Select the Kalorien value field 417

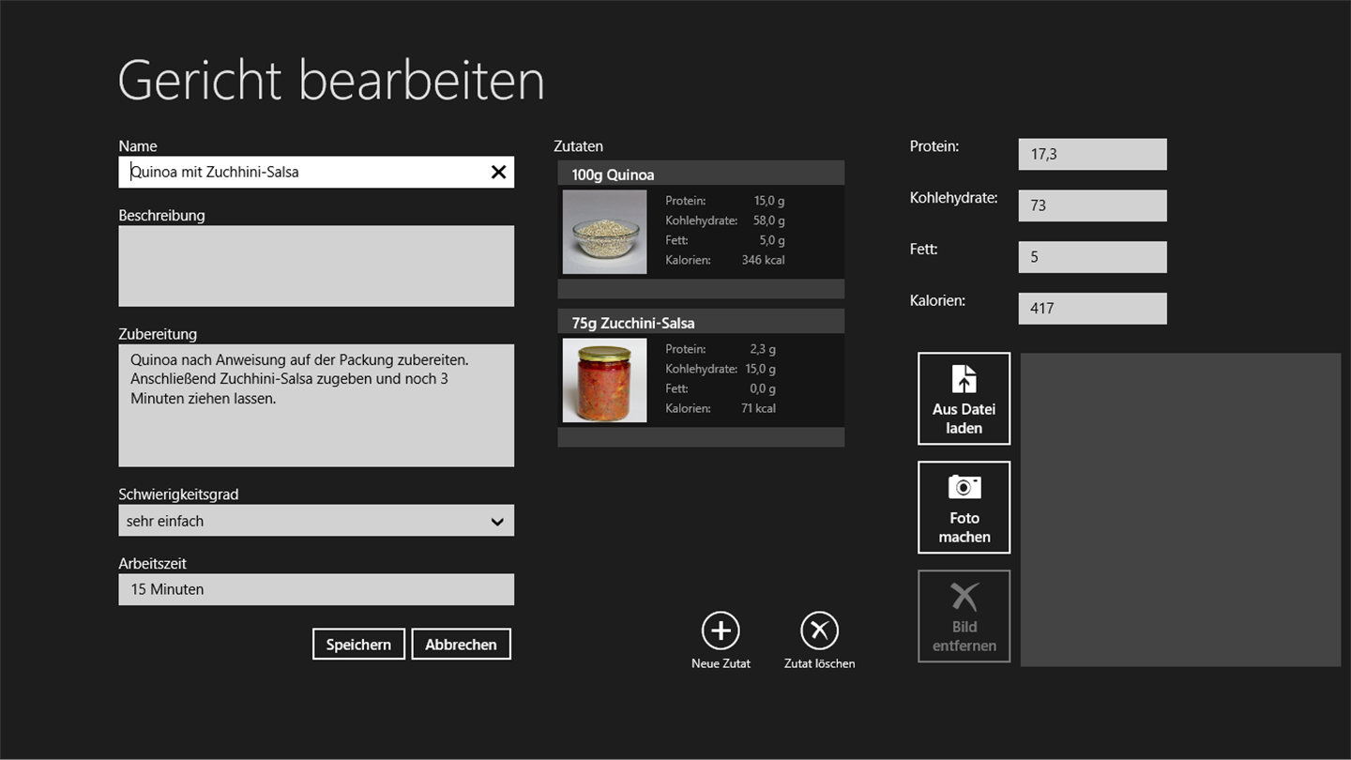1092,309
